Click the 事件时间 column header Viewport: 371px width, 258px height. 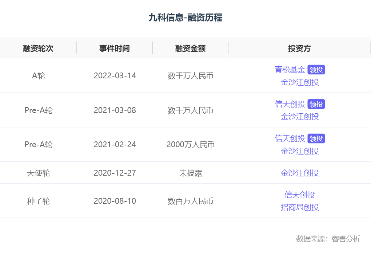click(x=115, y=48)
